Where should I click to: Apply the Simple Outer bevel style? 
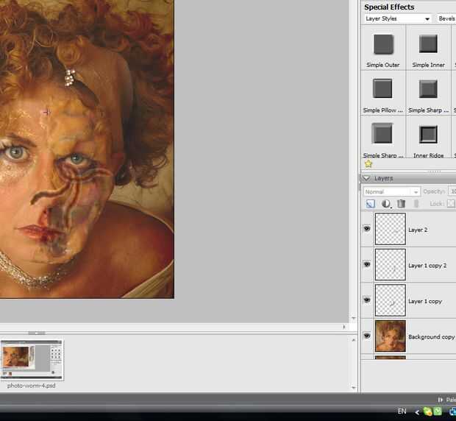382,45
